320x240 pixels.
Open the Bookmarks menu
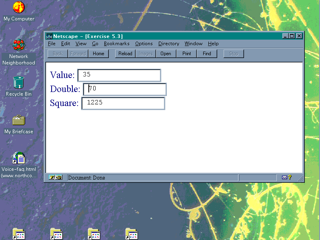coord(116,44)
